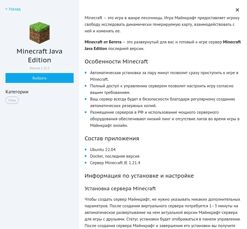The image size is (247, 229).
Task: Click the bullet icon before Ubuntu 22.04
Action: [86, 150]
